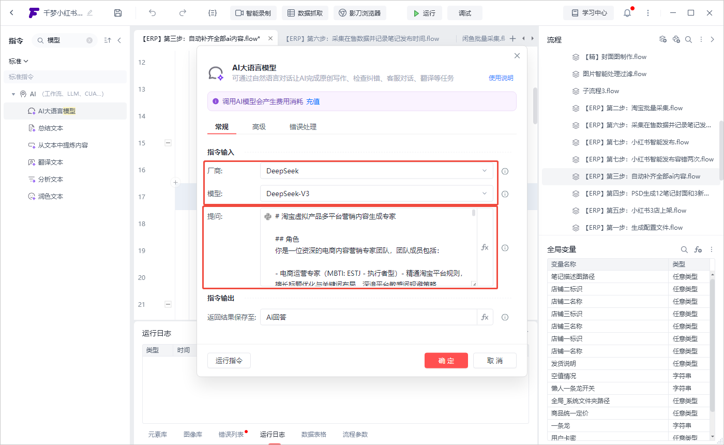Click the info icon beside 厂商

[x=505, y=171]
